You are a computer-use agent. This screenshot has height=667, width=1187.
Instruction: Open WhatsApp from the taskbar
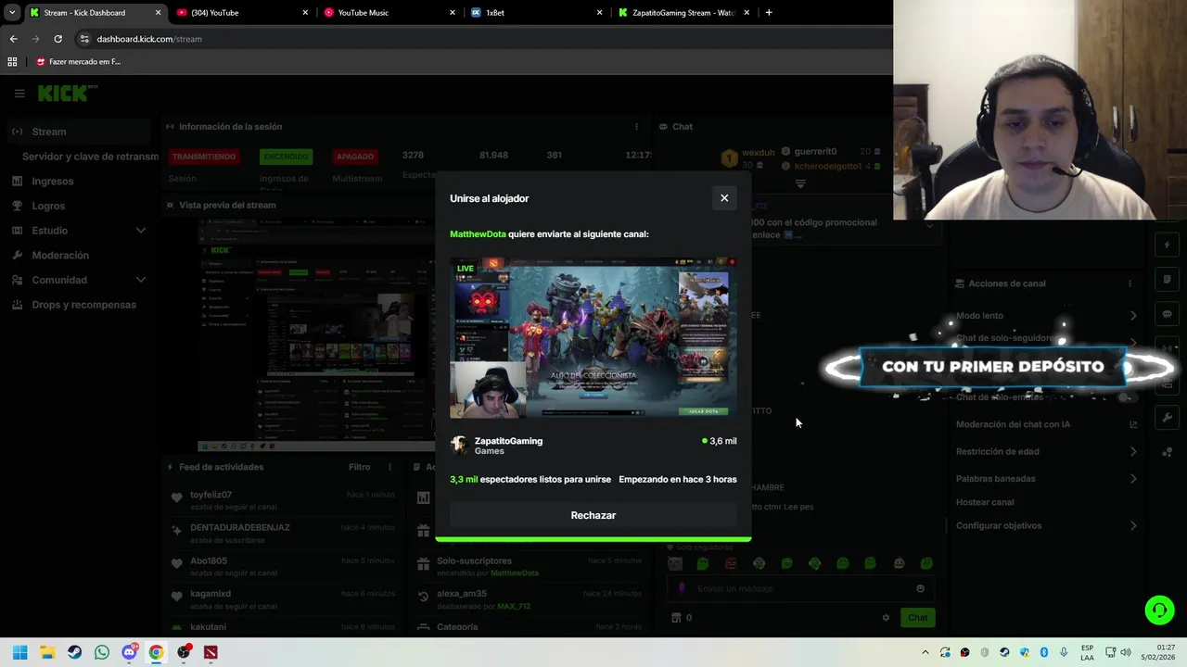tap(101, 652)
